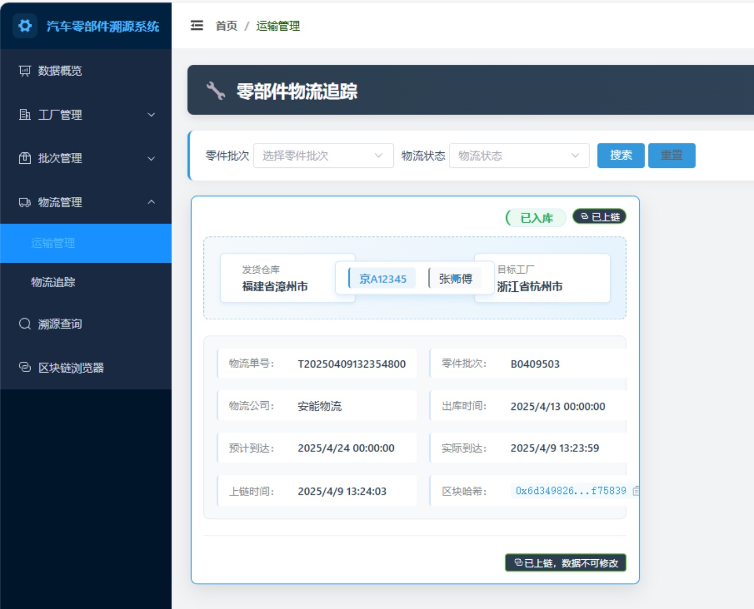The width and height of the screenshot is (754, 609).
Task: Click the 批次管理 box icon
Action: [25, 158]
